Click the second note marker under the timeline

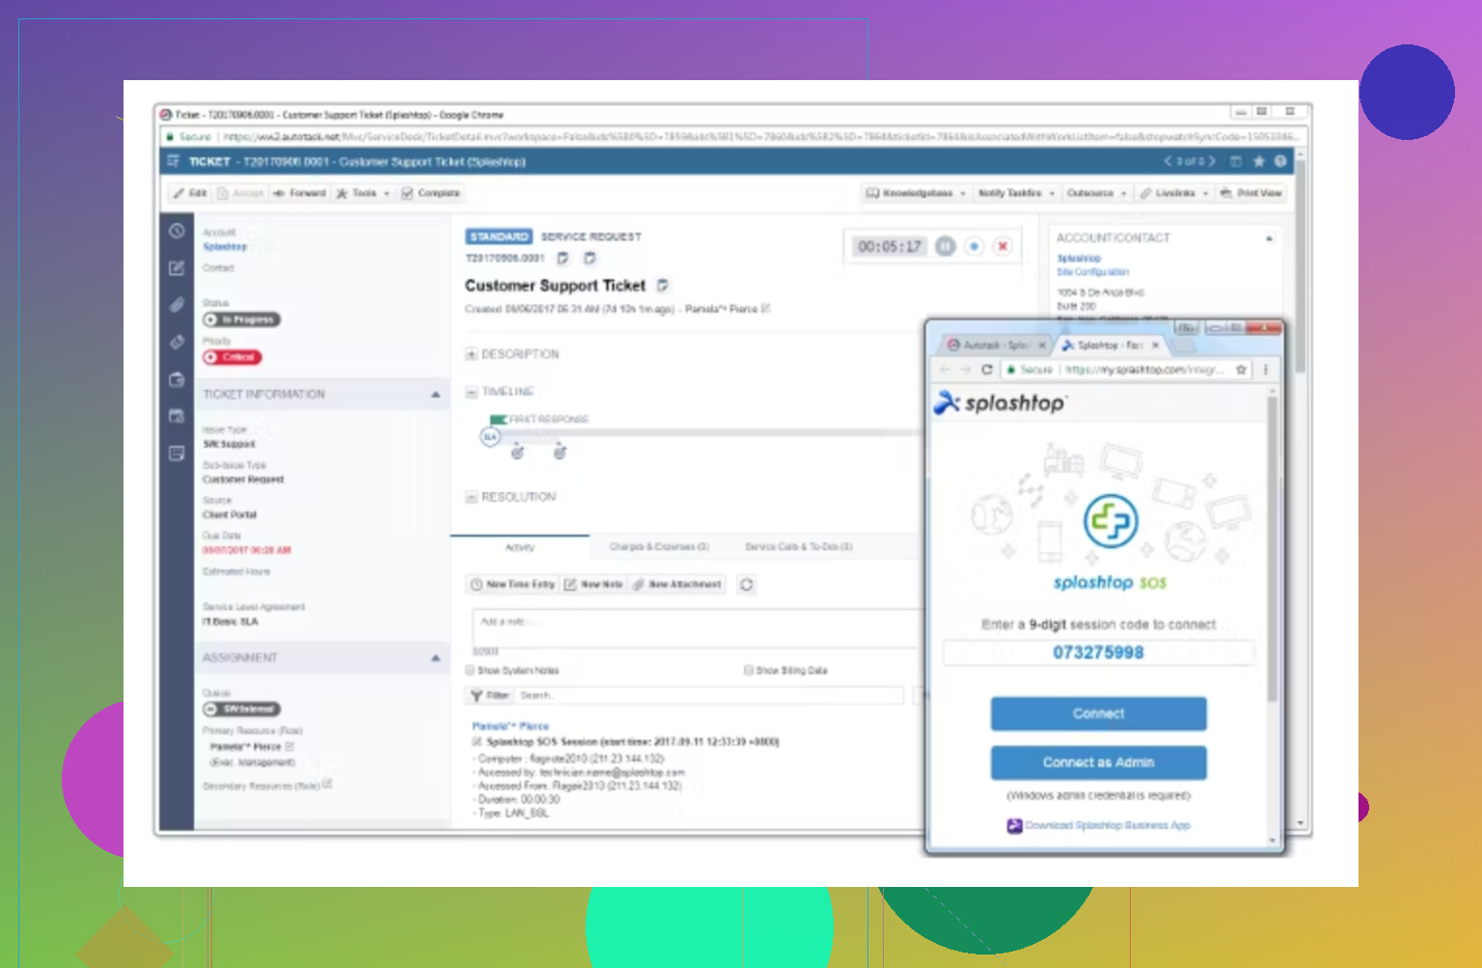point(560,452)
